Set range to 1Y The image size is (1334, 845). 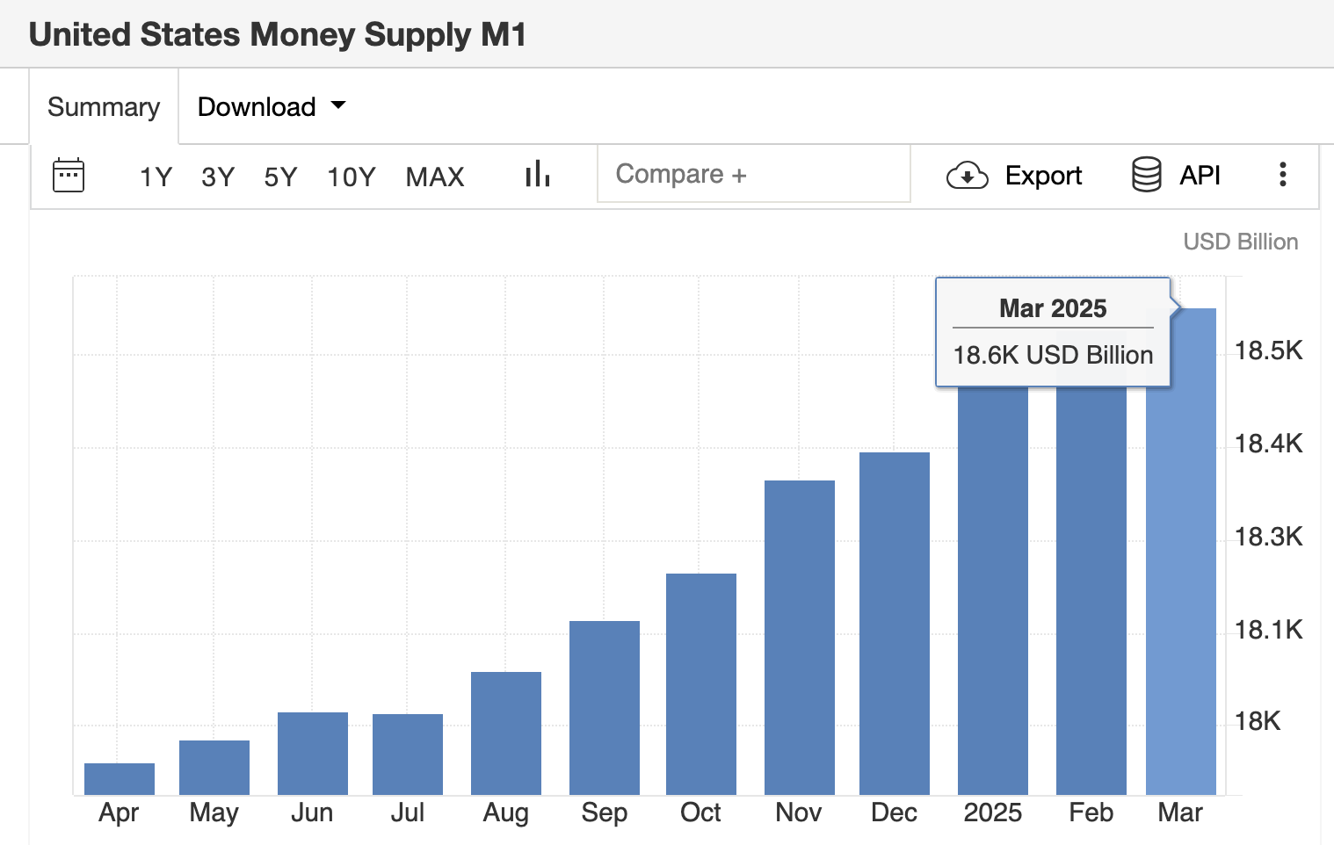[x=156, y=177]
